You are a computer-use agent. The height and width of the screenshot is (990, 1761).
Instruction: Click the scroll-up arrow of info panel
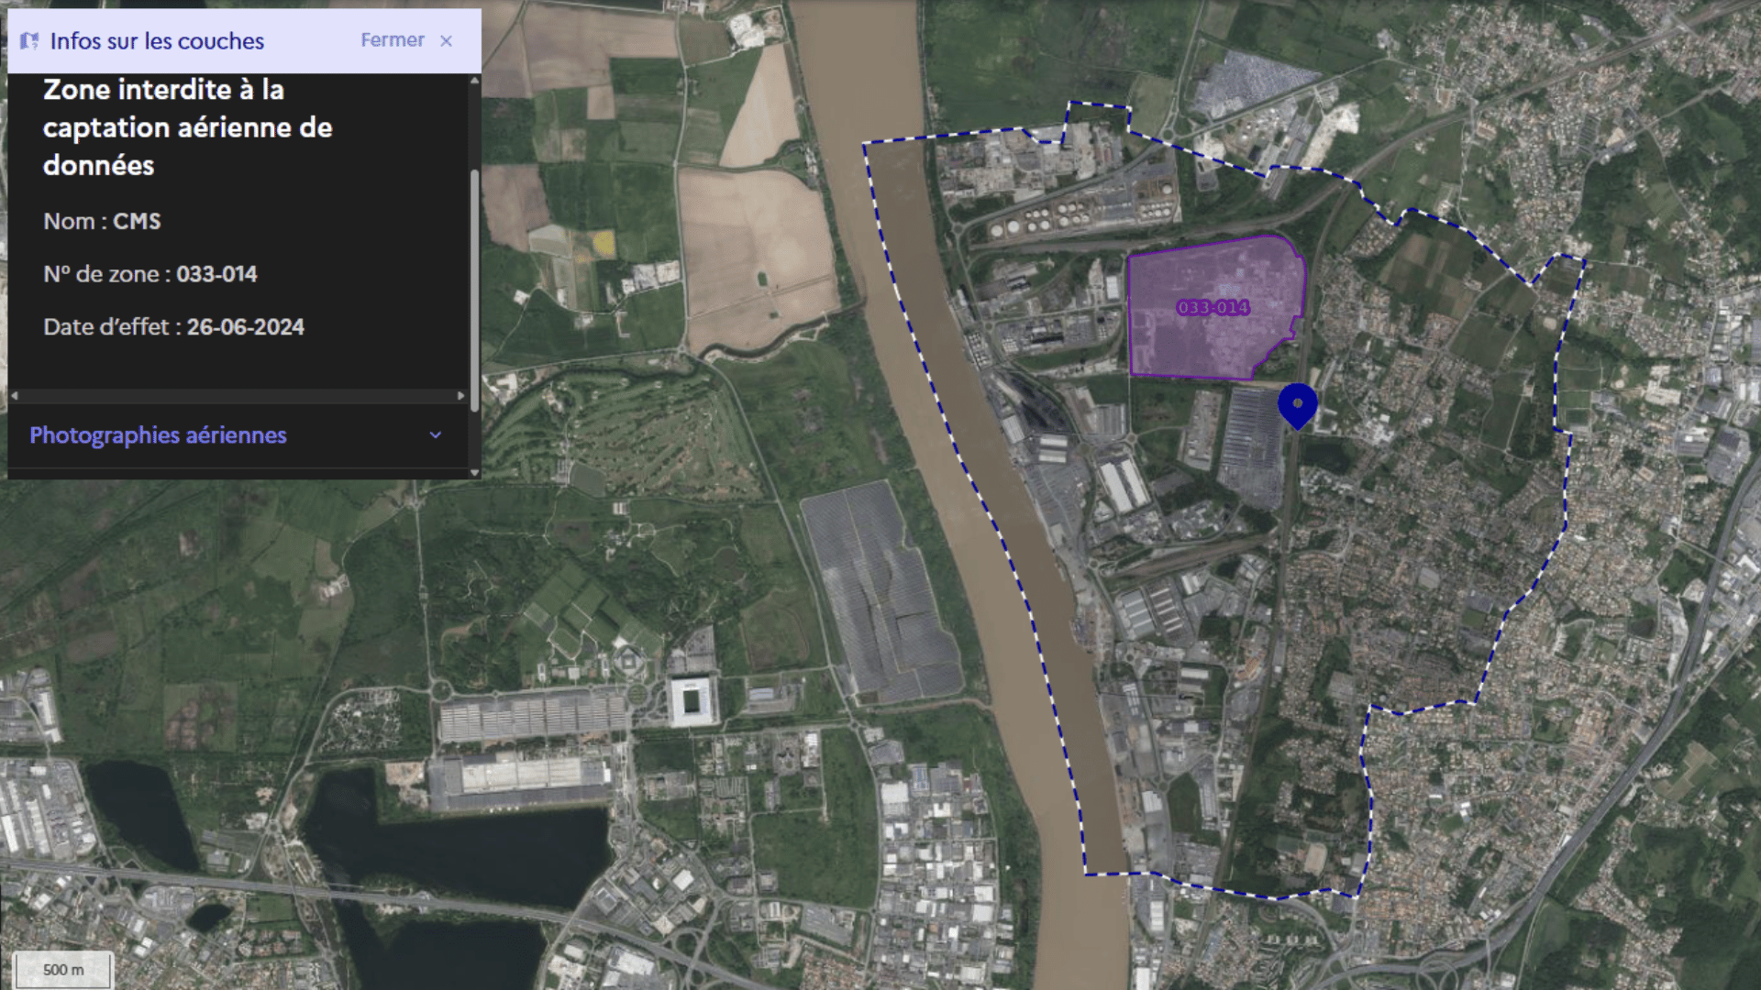pos(474,82)
